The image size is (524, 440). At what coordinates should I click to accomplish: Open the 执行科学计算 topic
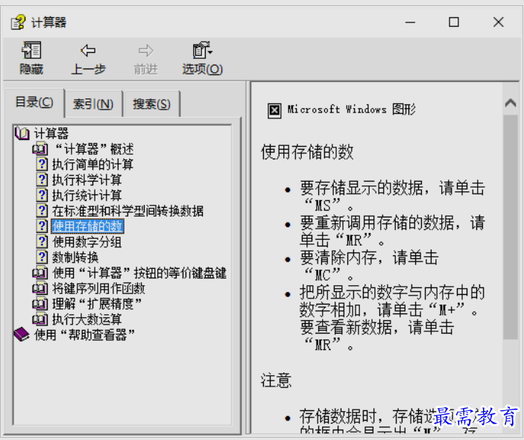pos(87,179)
